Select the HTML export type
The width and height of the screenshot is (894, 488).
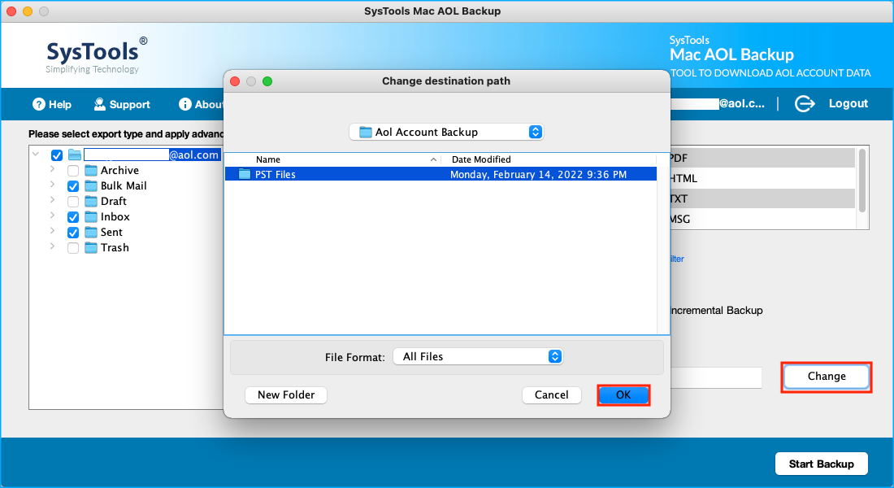point(762,179)
